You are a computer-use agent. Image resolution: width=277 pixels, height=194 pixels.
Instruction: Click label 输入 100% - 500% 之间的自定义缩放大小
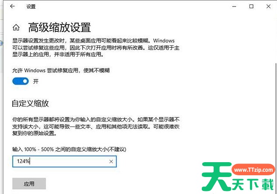point(69,150)
